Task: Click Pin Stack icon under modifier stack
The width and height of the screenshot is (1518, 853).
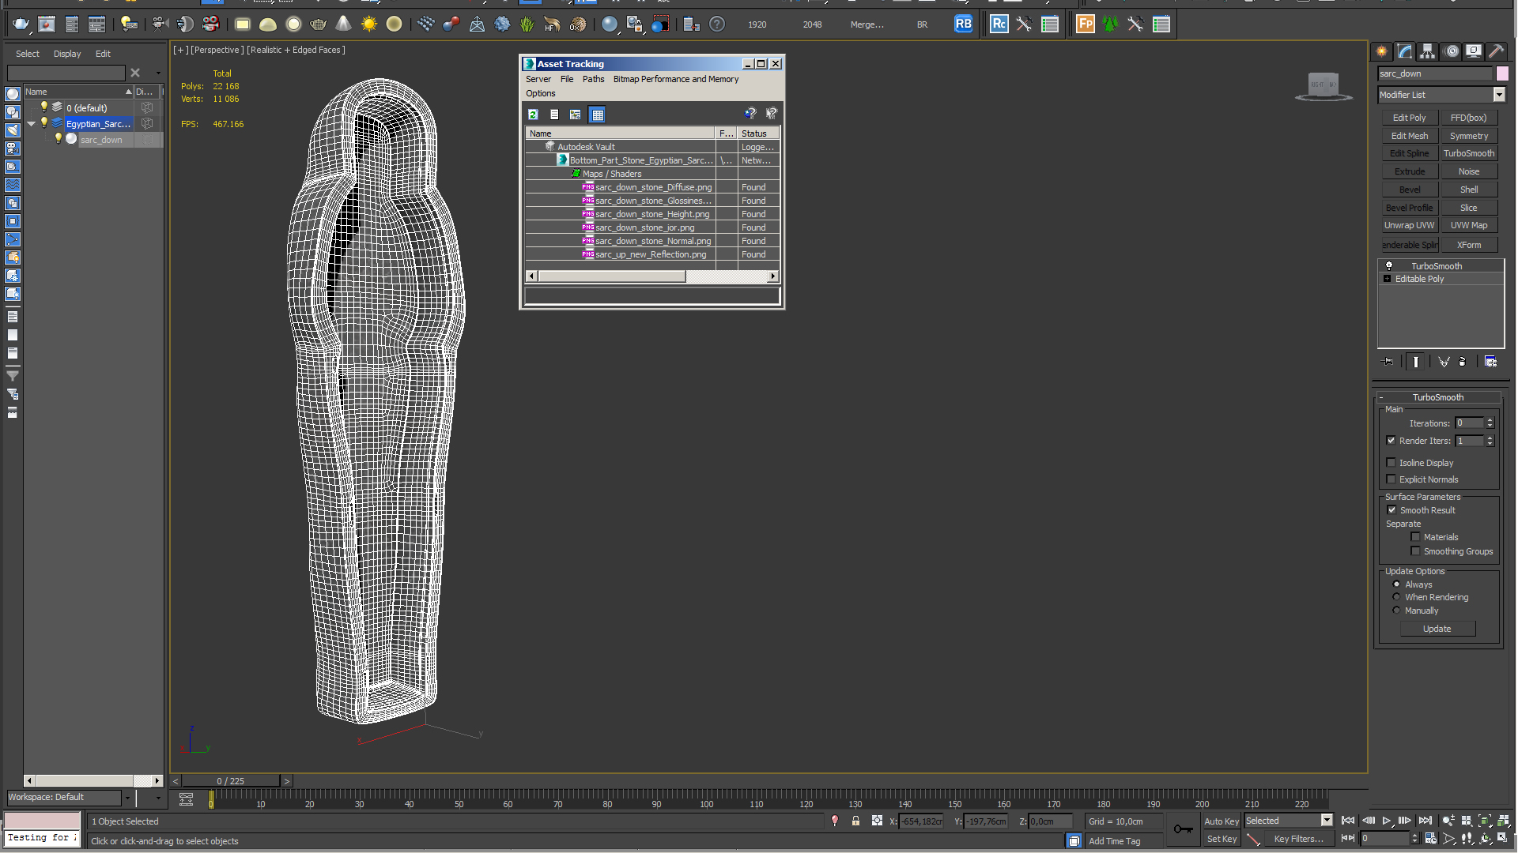Action: [x=1388, y=362]
